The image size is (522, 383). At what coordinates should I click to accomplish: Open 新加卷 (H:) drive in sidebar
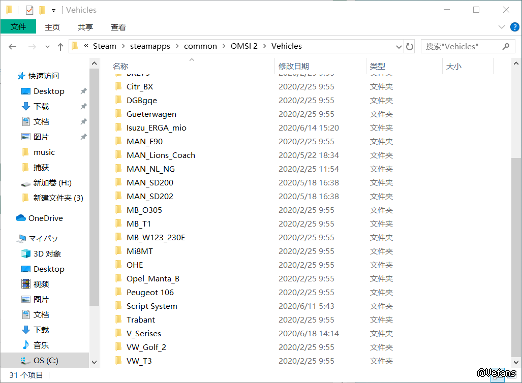(x=52, y=183)
